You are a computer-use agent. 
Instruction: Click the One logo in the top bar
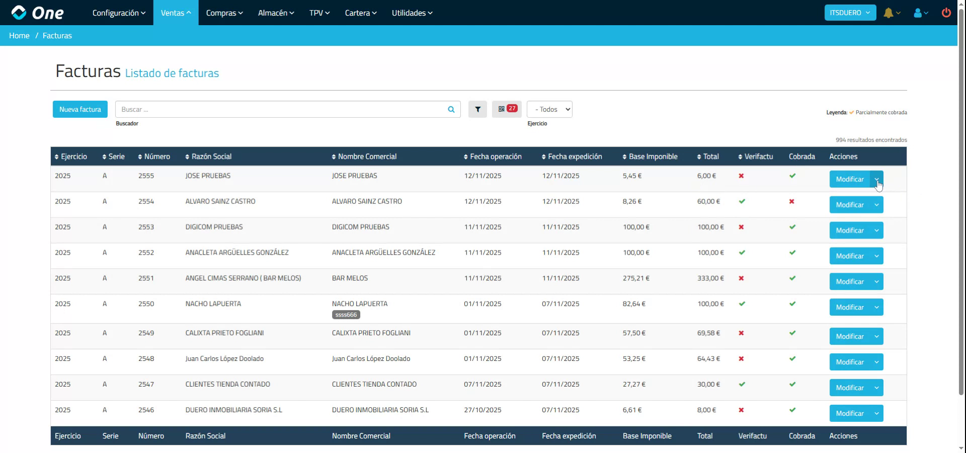tap(38, 13)
